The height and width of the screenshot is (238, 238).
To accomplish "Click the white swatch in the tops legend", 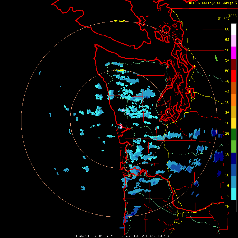I will pos(234,29).
